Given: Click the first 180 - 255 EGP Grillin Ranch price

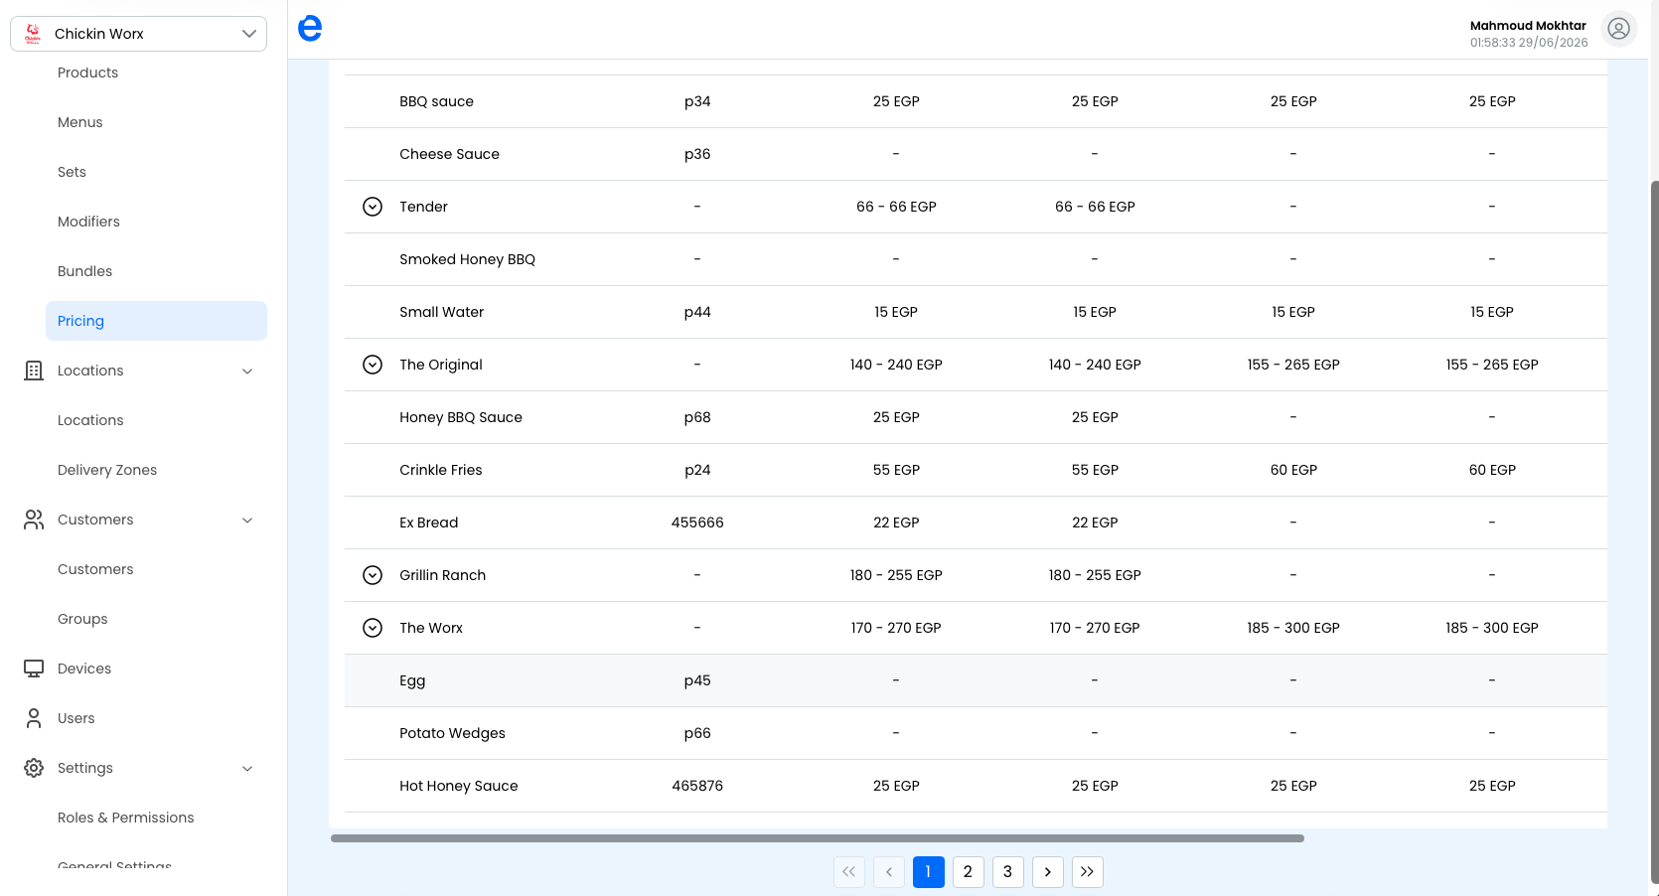Looking at the screenshot, I should click(x=896, y=575).
